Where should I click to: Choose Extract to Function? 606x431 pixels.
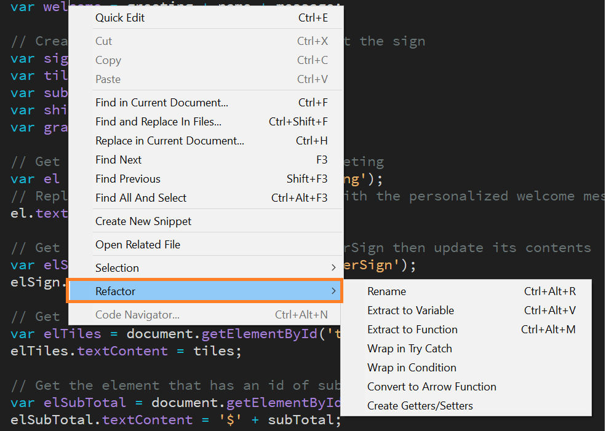click(x=412, y=330)
